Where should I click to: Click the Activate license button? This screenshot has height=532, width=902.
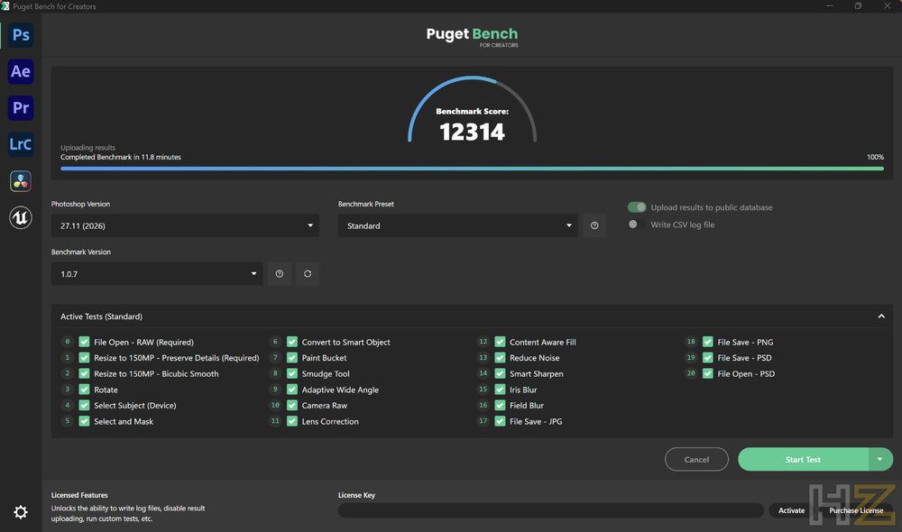tap(792, 510)
